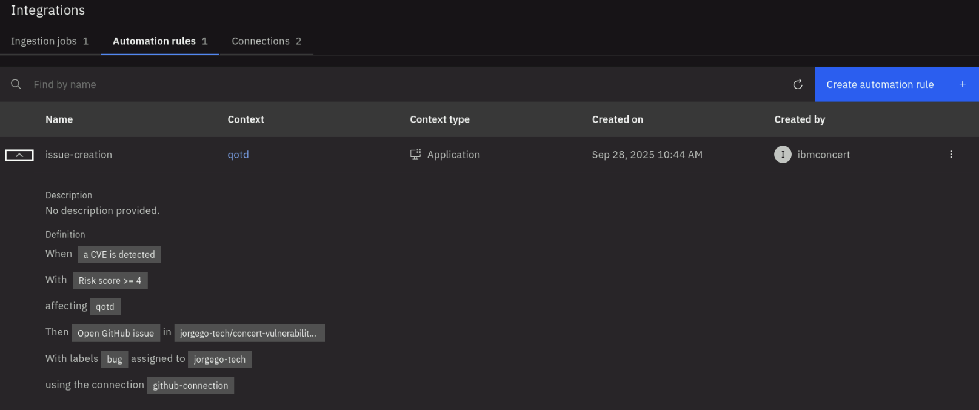
Task: Click the search magnifier icon
Action: point(16,84)
